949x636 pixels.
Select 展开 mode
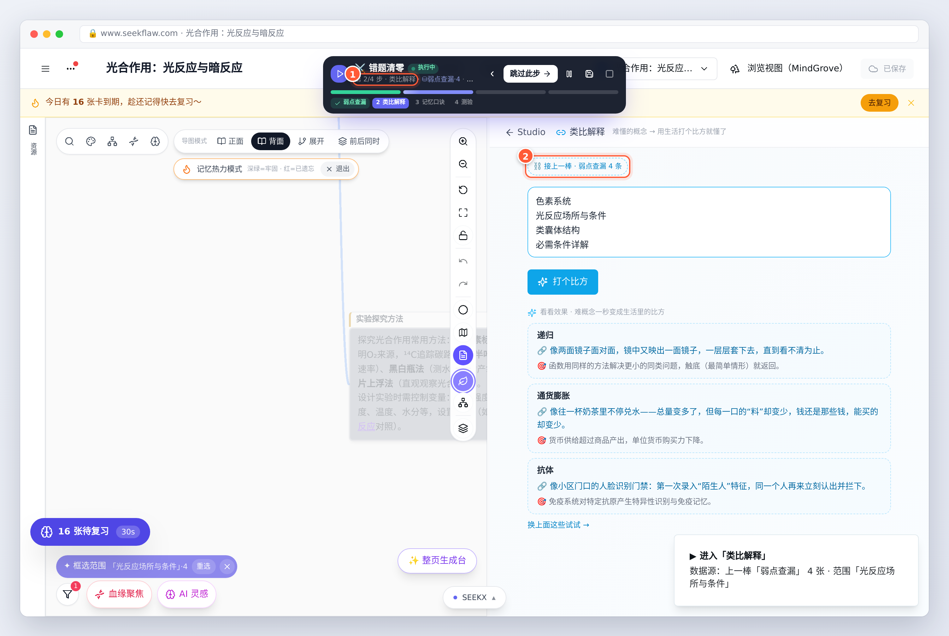pyautogui.click(x=311, y=141)
